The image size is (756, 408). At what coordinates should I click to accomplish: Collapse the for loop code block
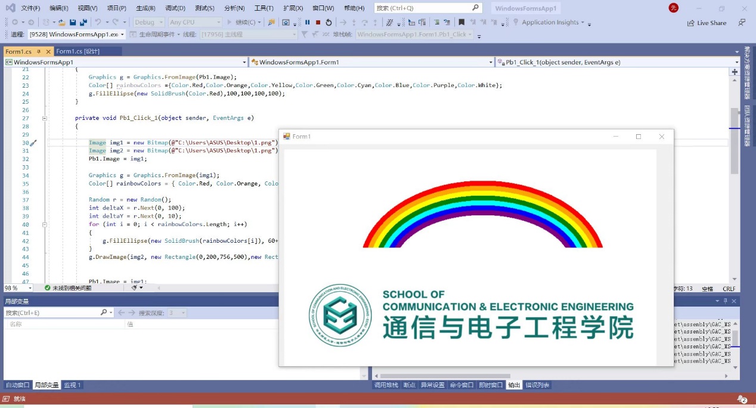45,225
